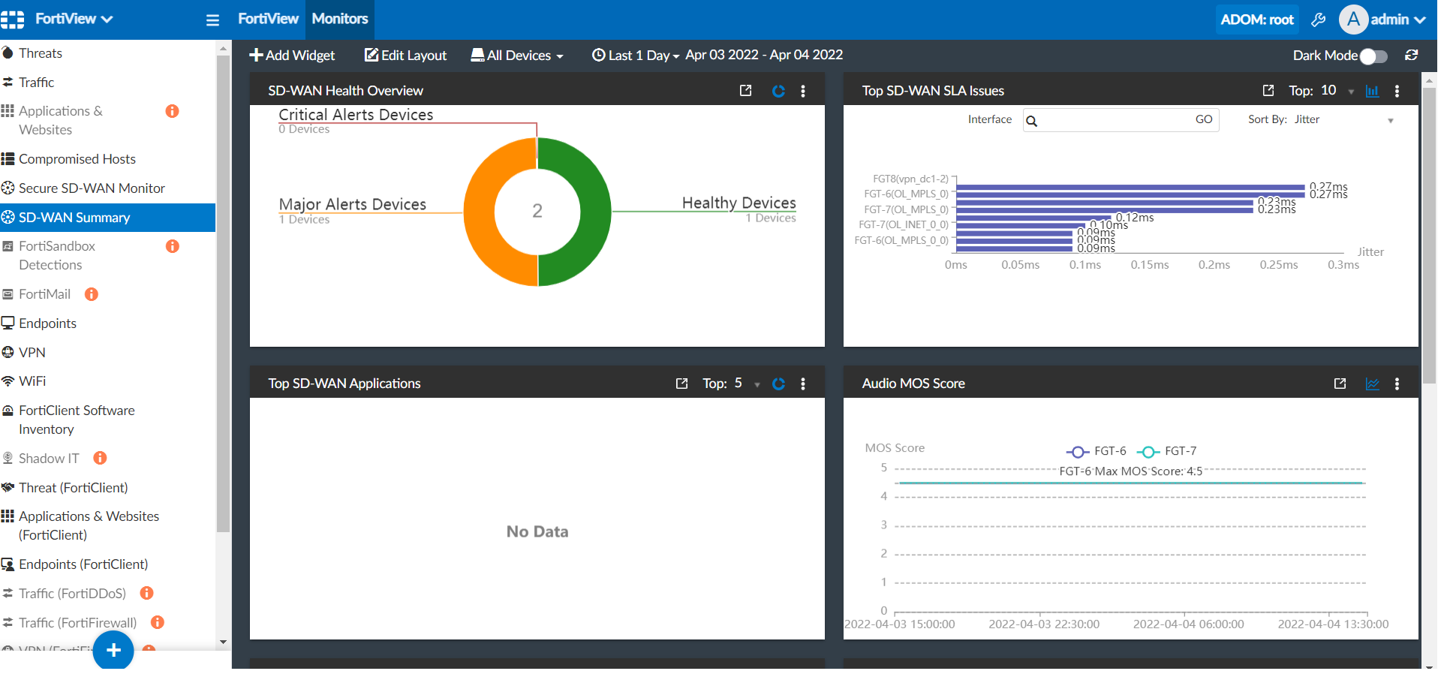Pop out Top SD-WAN Applications widget

coord(681,384)
